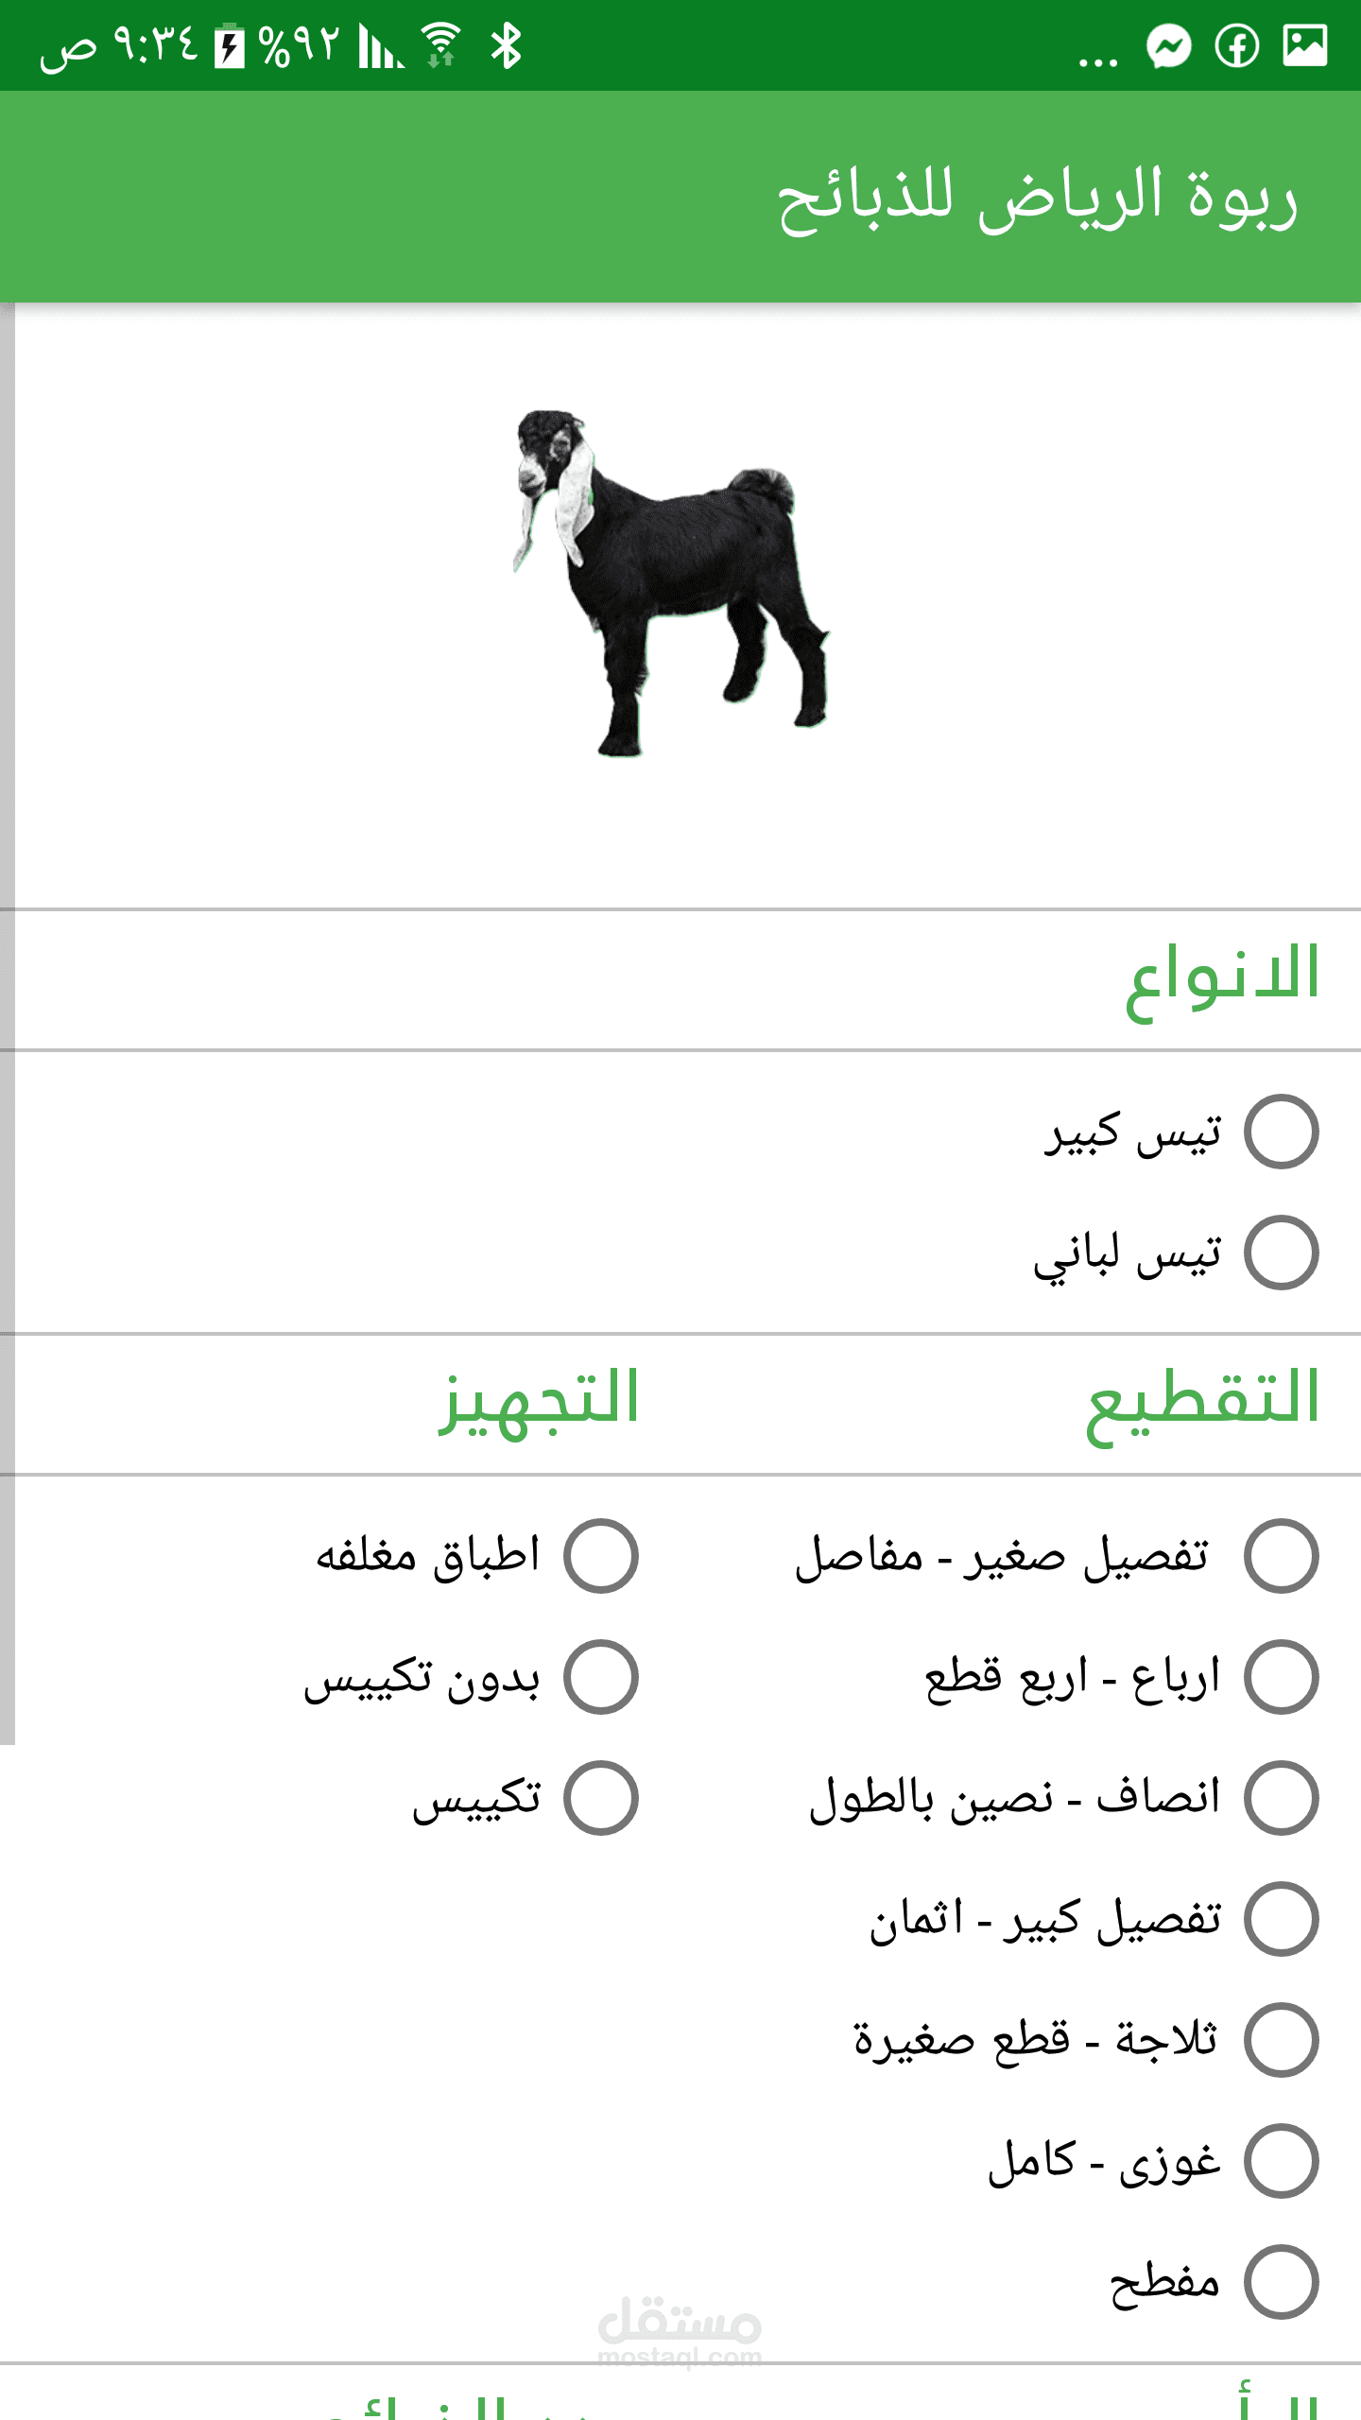Screen dimensions: 1361x2420
Task: Select انصاف - نصين بالطول option
Action: (1281, 1798)
